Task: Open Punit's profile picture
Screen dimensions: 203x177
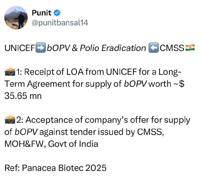Action: pyautogui.click(x=16, y=17)
